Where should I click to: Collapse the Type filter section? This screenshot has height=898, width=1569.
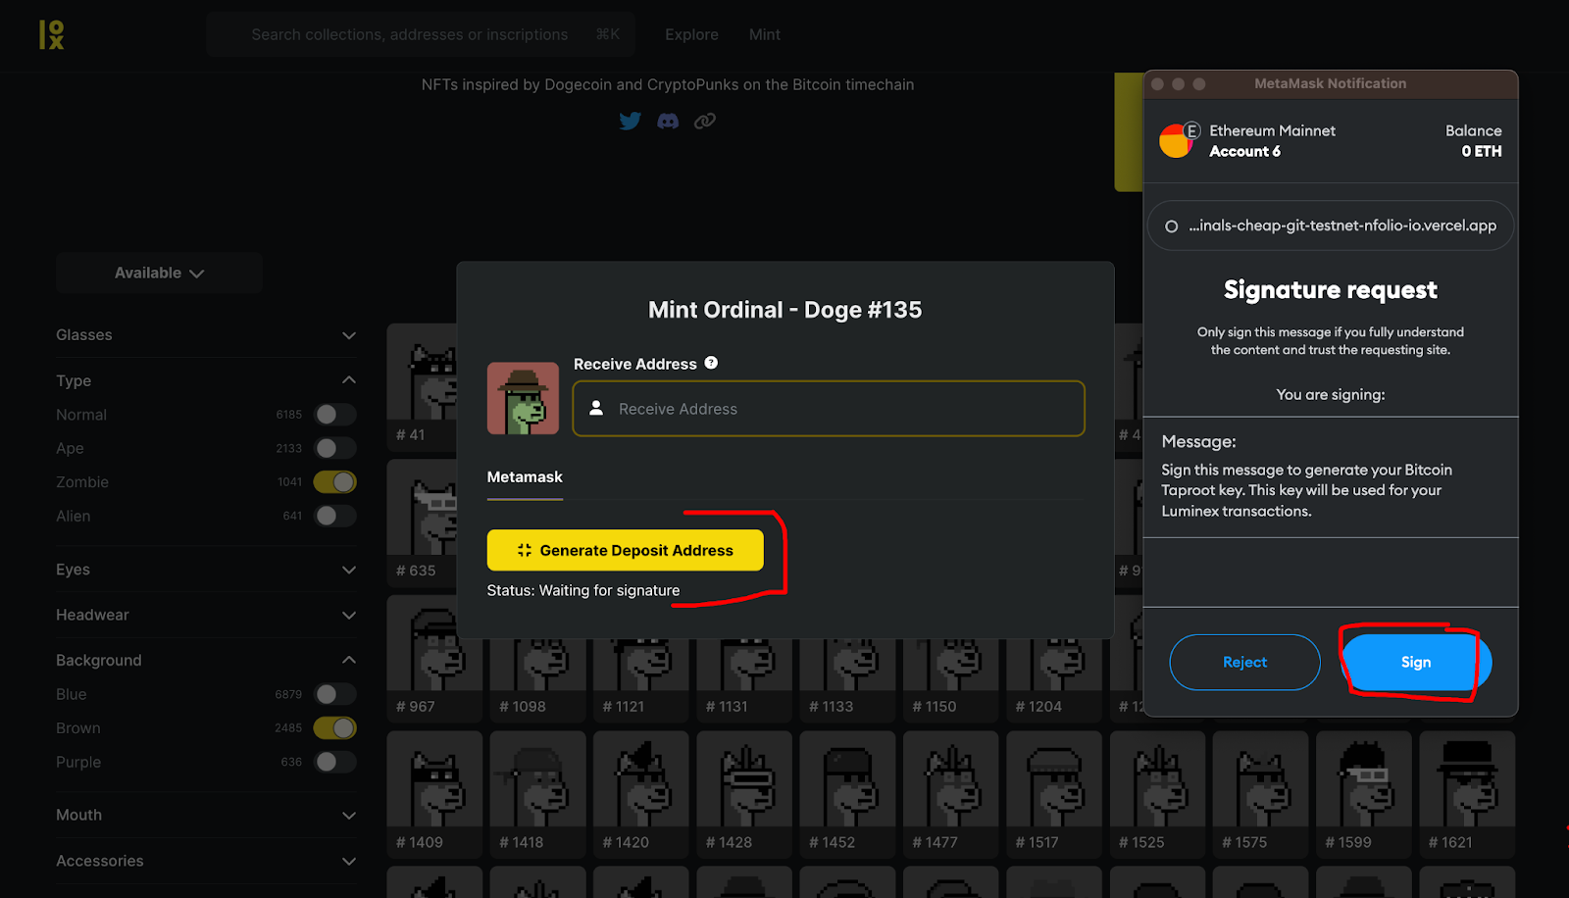click(206, 380)
